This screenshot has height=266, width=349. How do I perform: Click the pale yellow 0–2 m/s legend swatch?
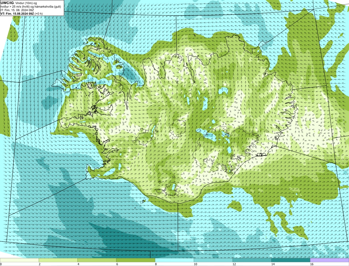pyautogui.click(x=19, y=260)
